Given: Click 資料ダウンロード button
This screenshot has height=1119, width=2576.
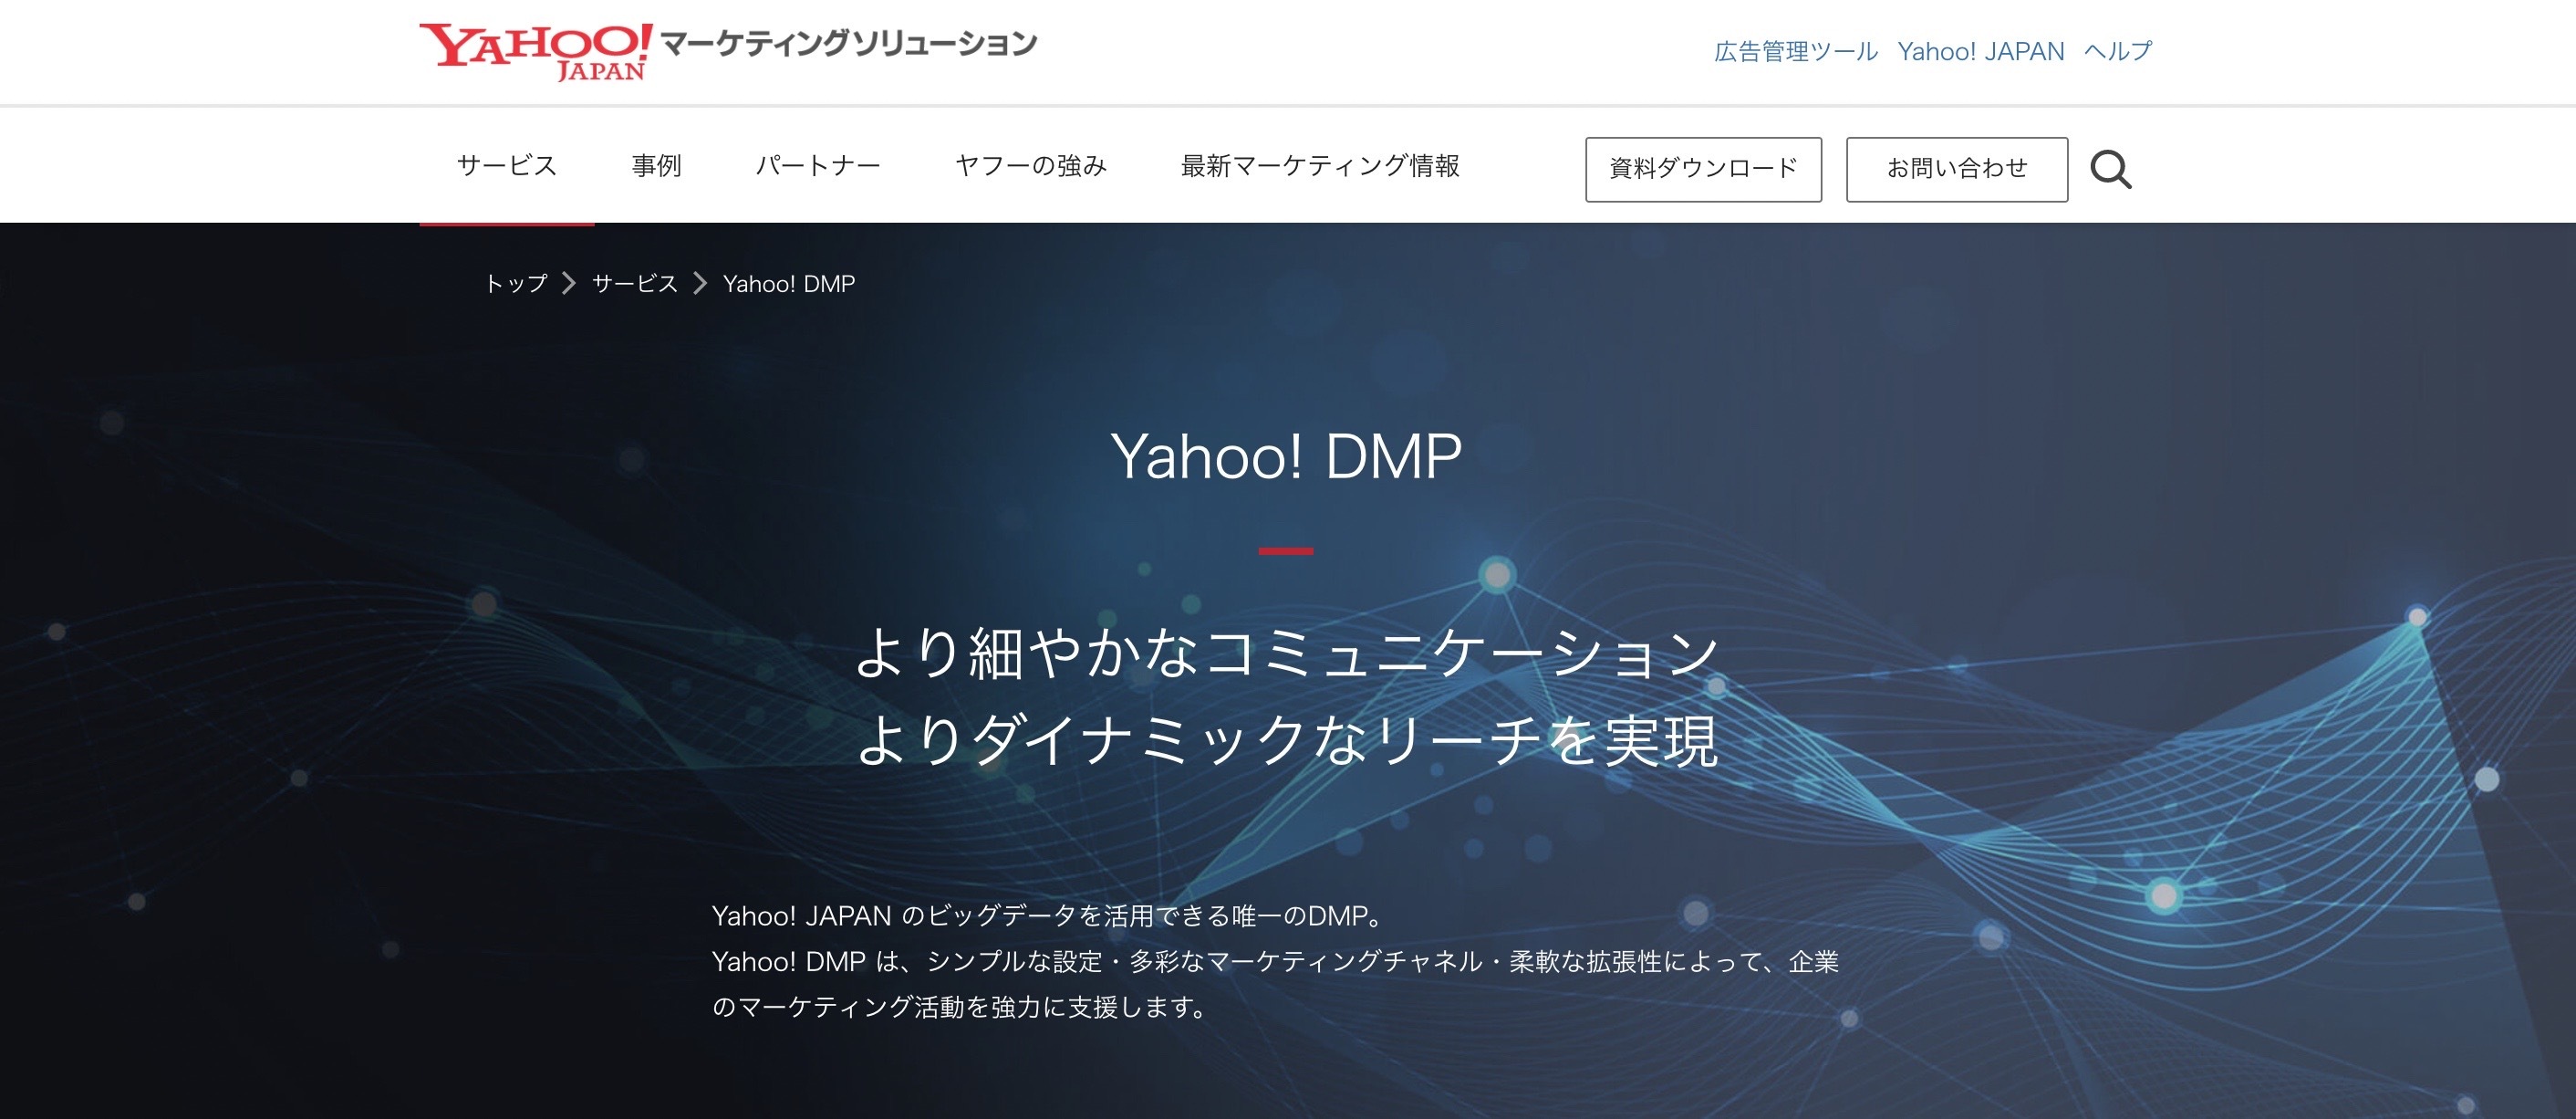Looking at the screenshot, I should [x=1703, y=169].
